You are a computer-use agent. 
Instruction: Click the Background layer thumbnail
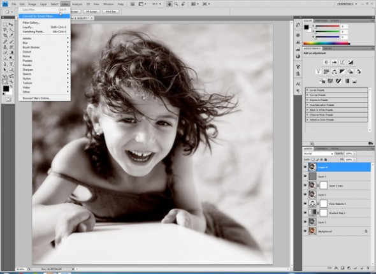(x=312, y=231)
